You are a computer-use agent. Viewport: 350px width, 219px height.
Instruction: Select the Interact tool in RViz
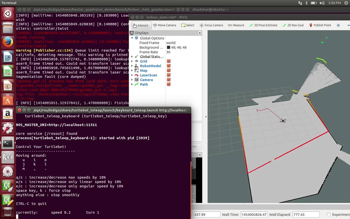(x=142, y=25)
